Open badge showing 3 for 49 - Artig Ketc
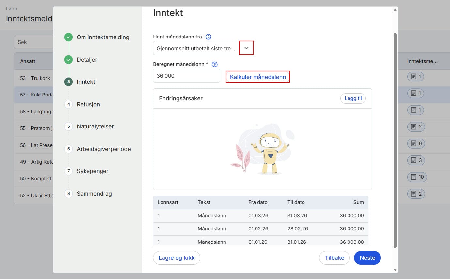The height and width of the screenshot is (279, 450). coord(416,160)
